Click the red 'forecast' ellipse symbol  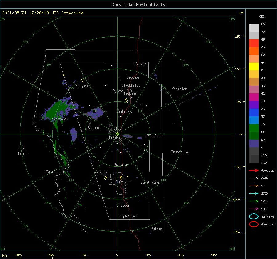tap(254, 224)
